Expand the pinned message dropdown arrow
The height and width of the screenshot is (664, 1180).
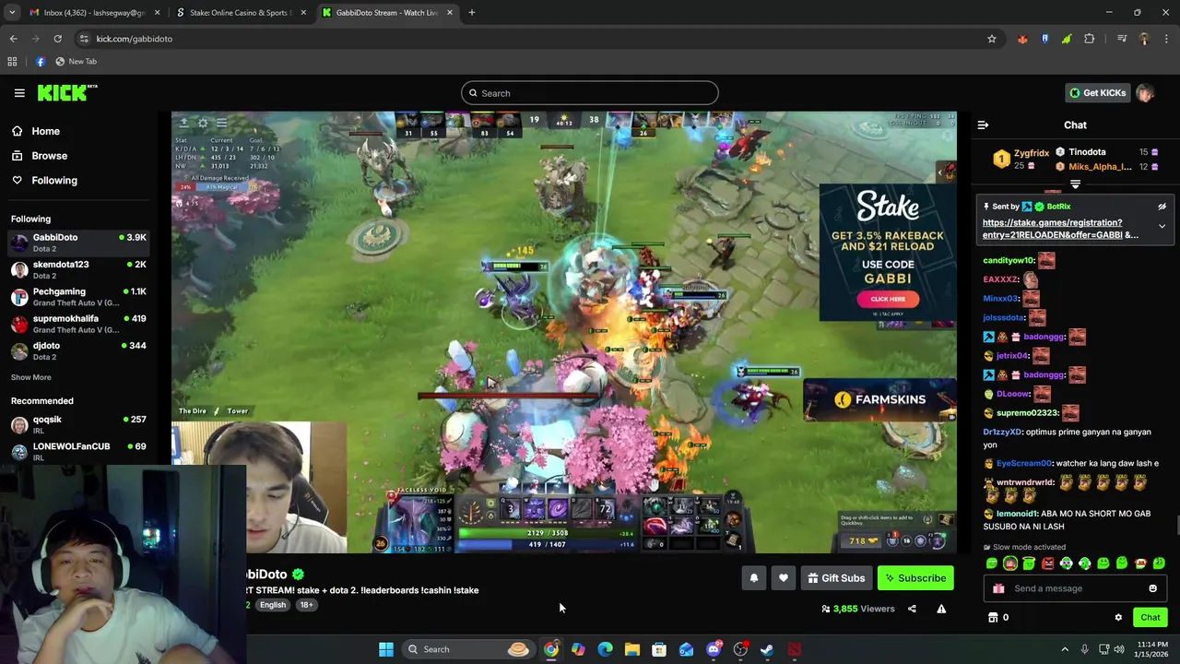click(1162, 226)
